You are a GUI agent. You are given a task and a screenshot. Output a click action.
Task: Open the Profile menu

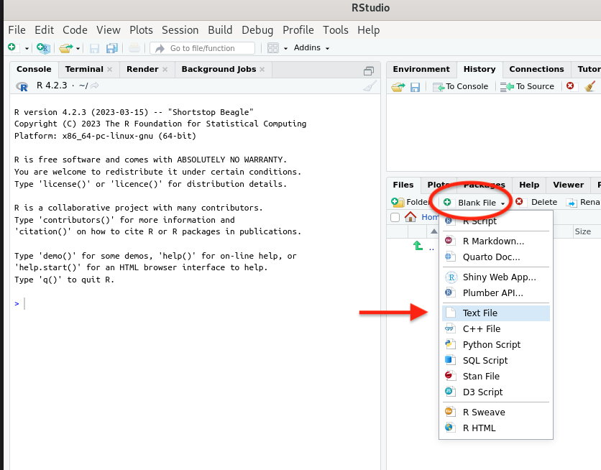click(x=298, y=30)
